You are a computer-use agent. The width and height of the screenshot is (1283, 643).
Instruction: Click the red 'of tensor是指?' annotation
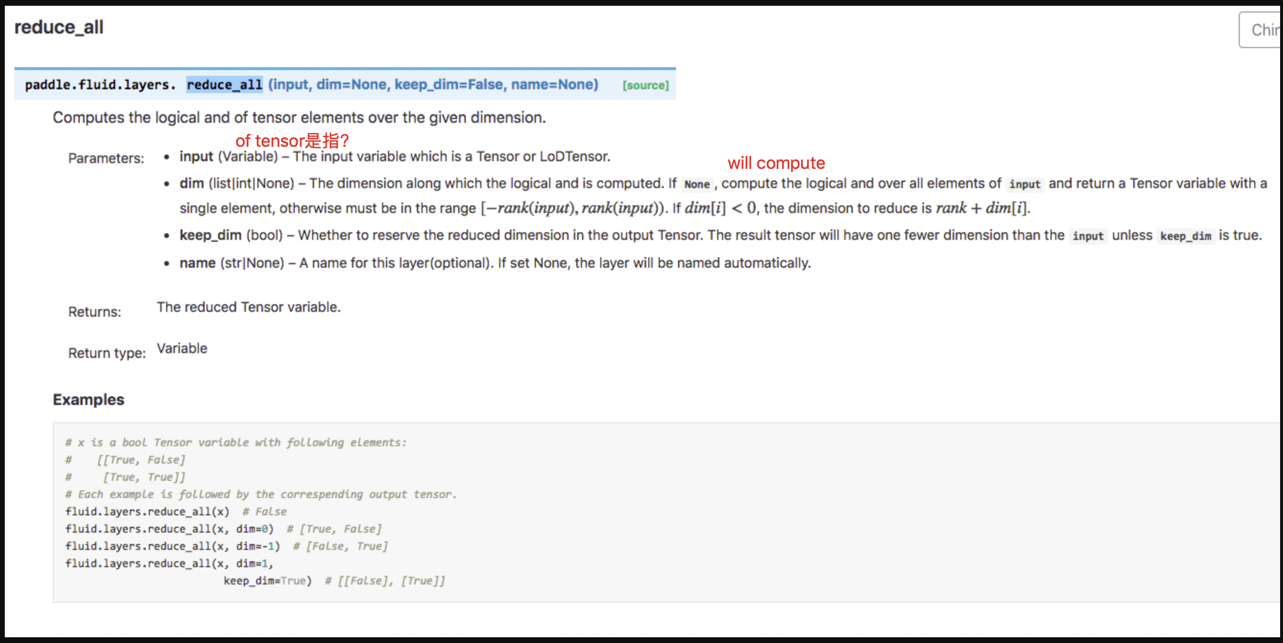point(292,140)
